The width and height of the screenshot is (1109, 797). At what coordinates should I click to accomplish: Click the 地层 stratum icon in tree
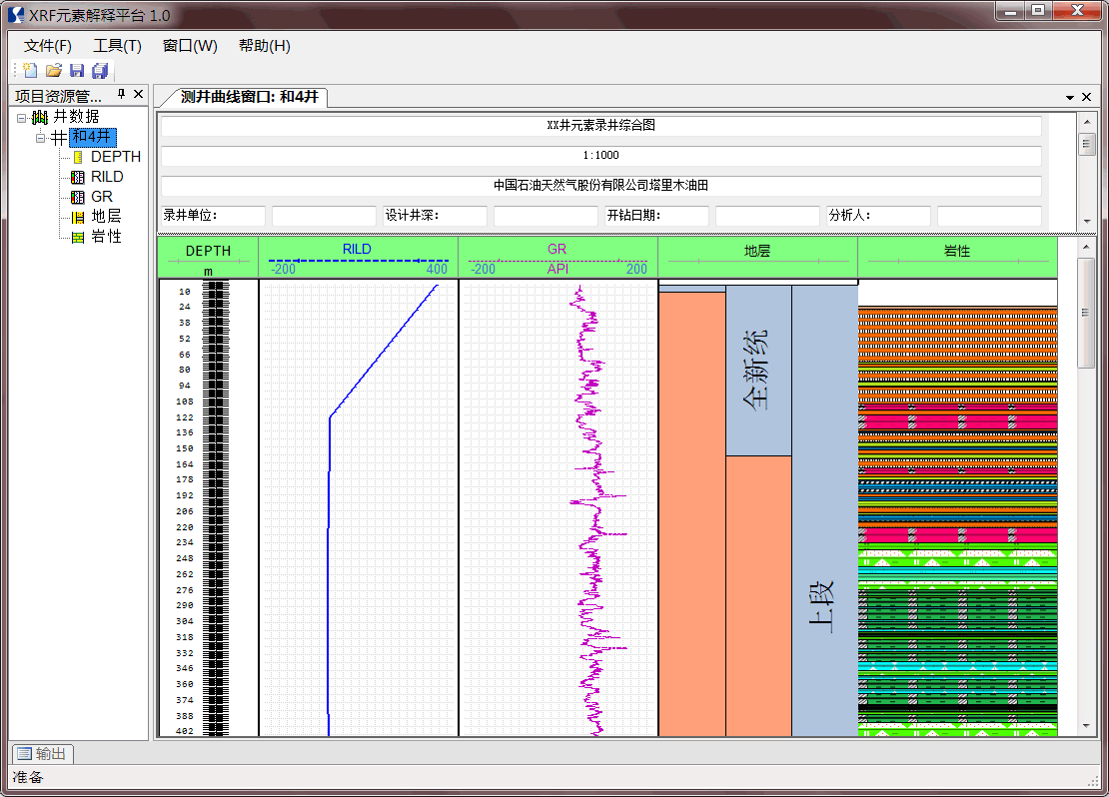click(77, 217)
